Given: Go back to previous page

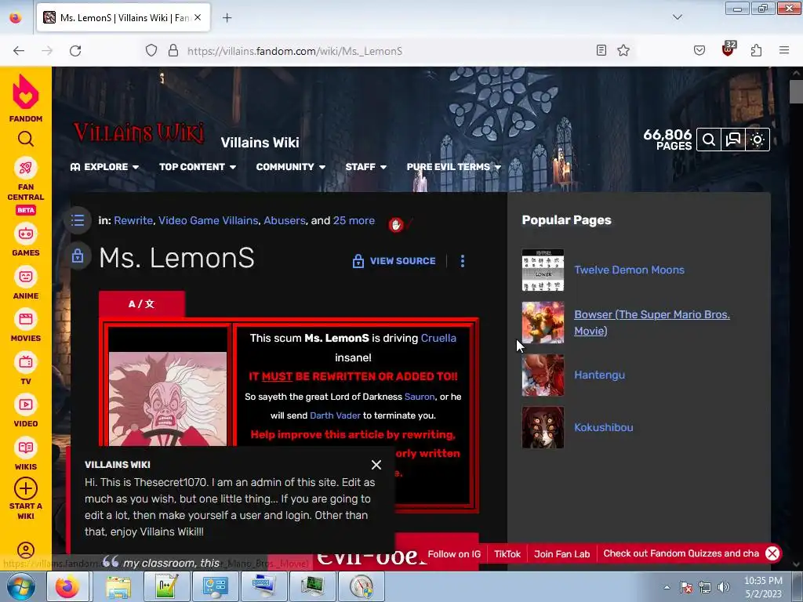Looking at the screenshot, I should [19, 51].
